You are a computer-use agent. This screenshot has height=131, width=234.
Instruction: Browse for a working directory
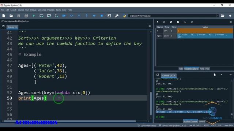pyautogui.click(x=223, y=16)
